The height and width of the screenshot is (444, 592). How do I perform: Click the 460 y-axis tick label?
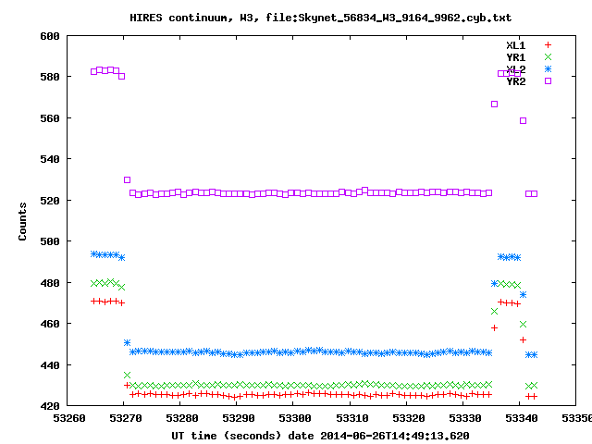click(50, 324)
